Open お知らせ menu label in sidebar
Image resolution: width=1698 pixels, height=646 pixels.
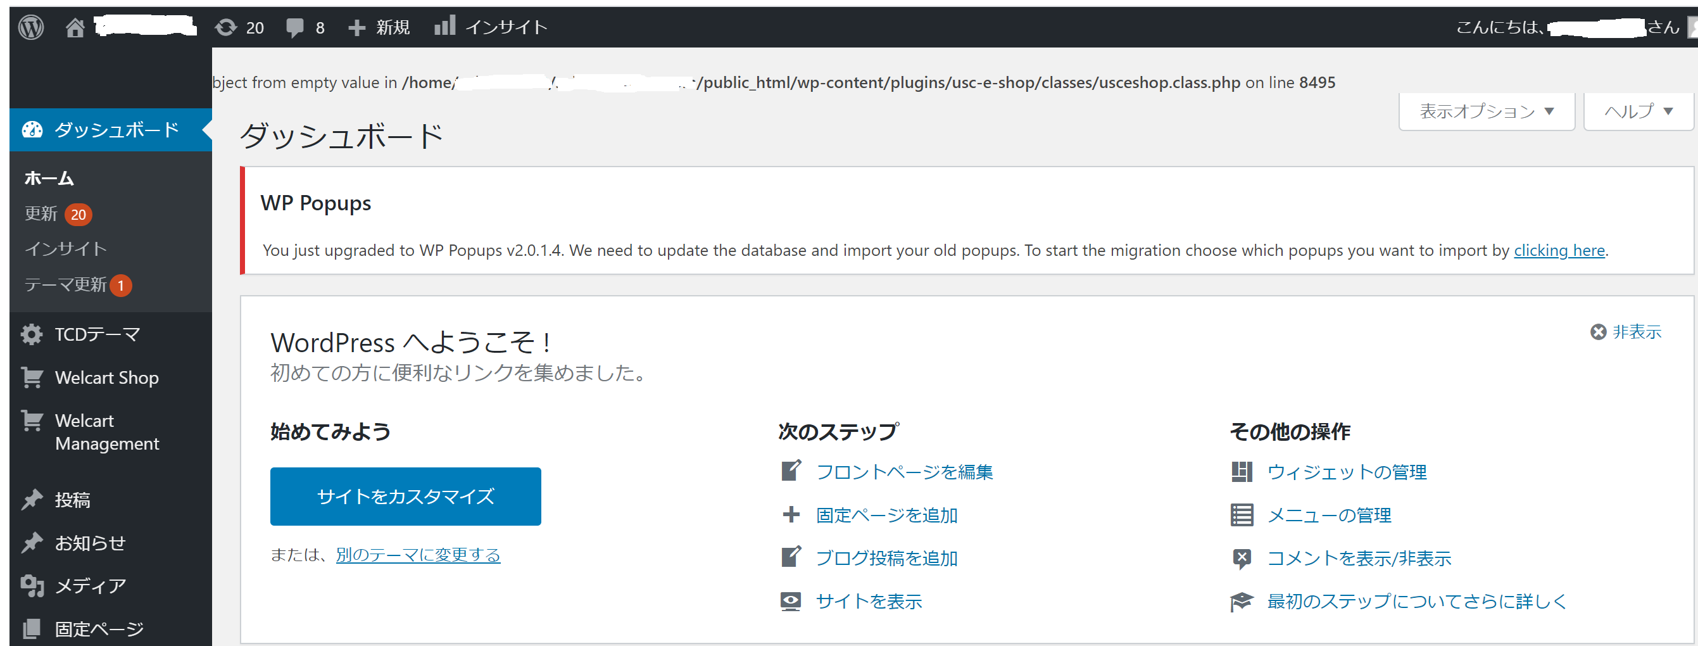pyautogui.click(x=91, y=543)
